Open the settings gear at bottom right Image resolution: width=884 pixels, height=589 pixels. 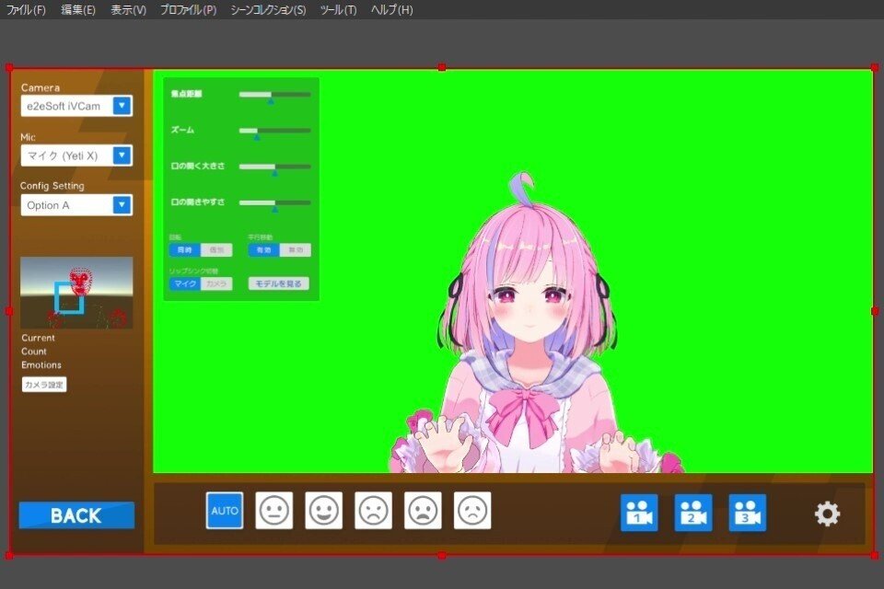point(827,514)
